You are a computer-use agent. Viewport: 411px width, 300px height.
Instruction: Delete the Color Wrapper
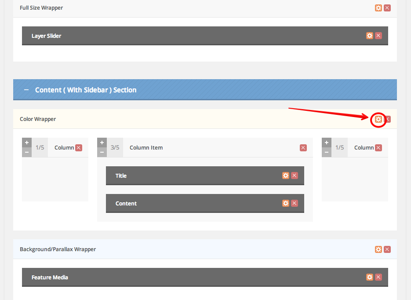coord(387,119)
